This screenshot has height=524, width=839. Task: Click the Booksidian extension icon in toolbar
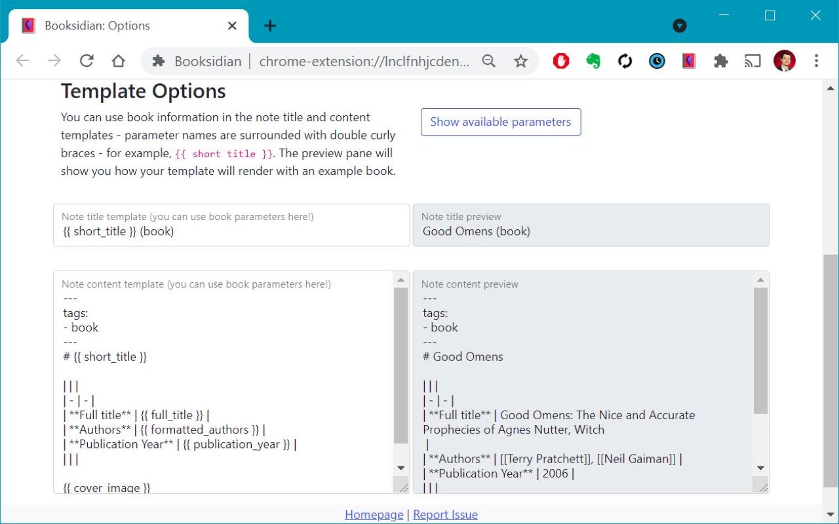click(688, 61)
